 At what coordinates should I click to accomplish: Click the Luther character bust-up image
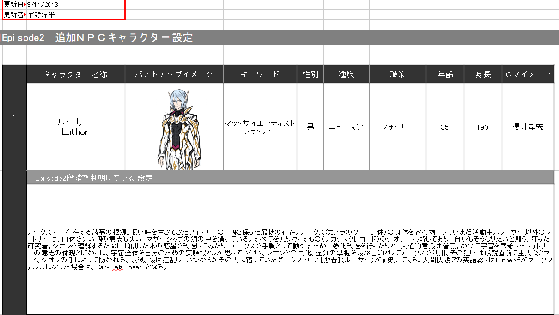tap(181, 129)
